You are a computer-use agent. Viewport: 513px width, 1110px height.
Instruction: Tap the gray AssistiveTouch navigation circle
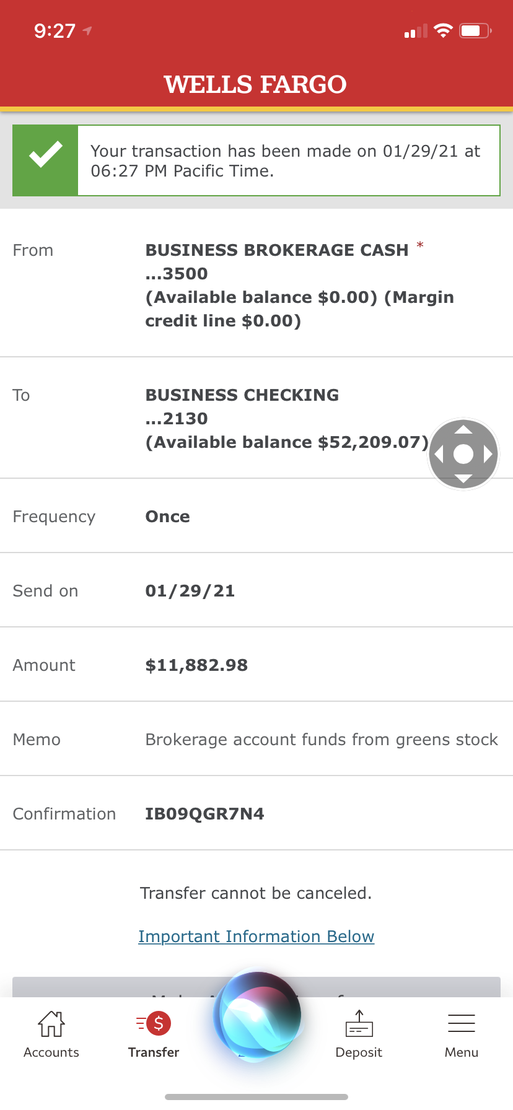[463, 454]
